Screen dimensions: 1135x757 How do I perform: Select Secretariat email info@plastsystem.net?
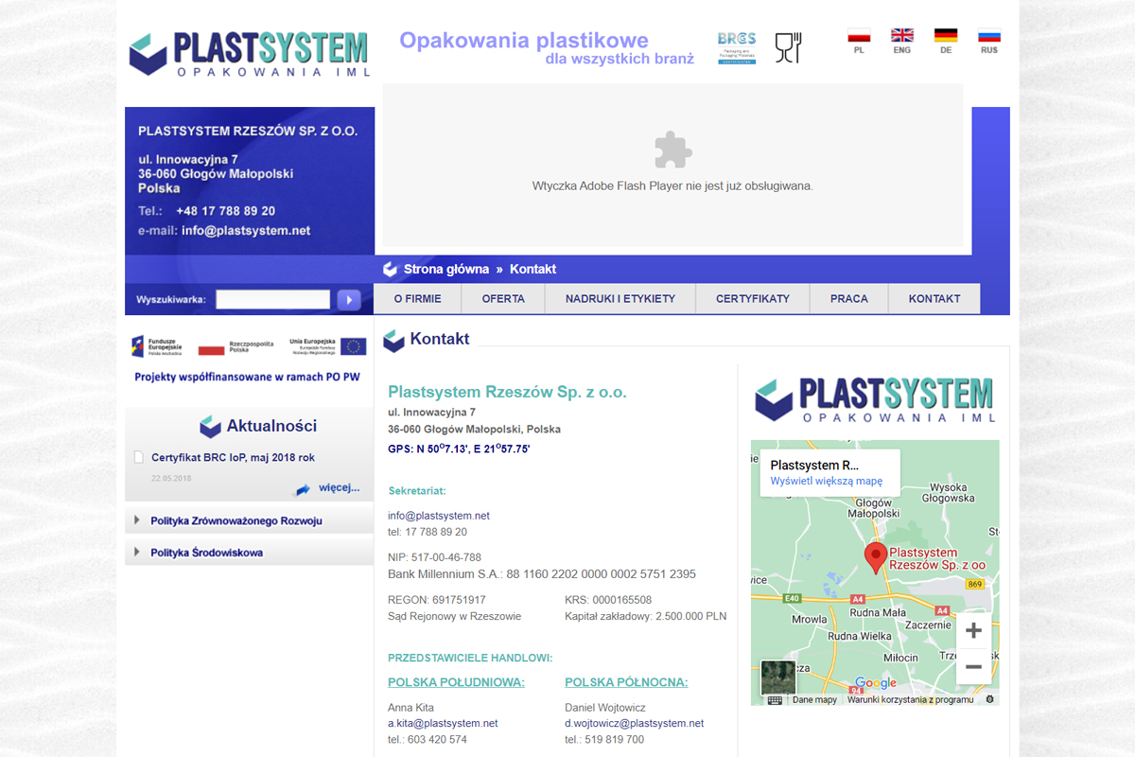[x=439, y=516]
